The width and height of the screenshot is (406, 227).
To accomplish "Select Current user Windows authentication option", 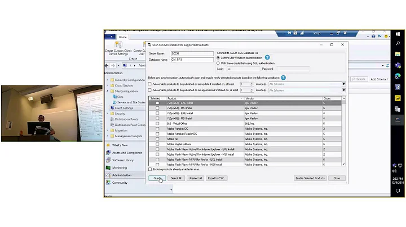I will 218,58.
